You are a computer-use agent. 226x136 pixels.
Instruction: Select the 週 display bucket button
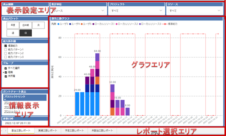point(13,33)
